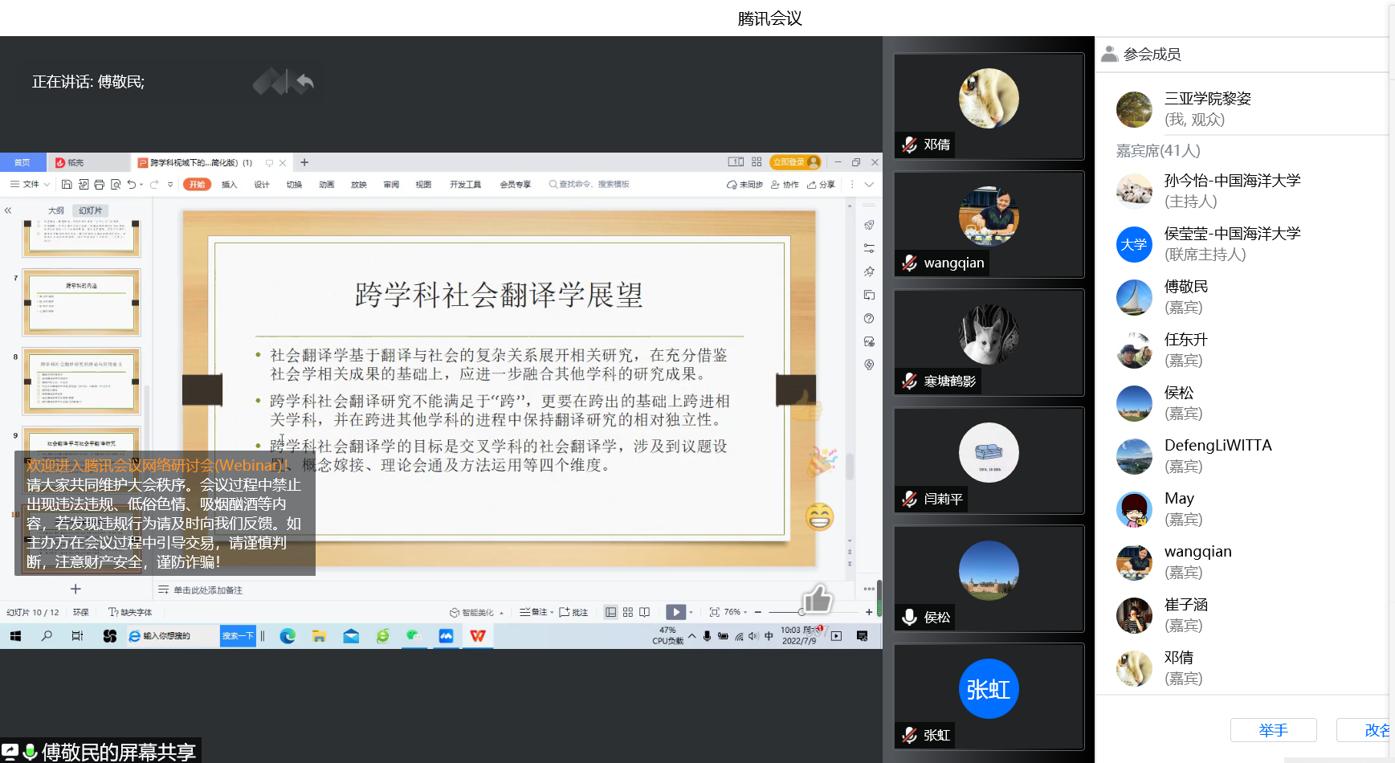Click the 举手 raise hand button

point(1273,730)
